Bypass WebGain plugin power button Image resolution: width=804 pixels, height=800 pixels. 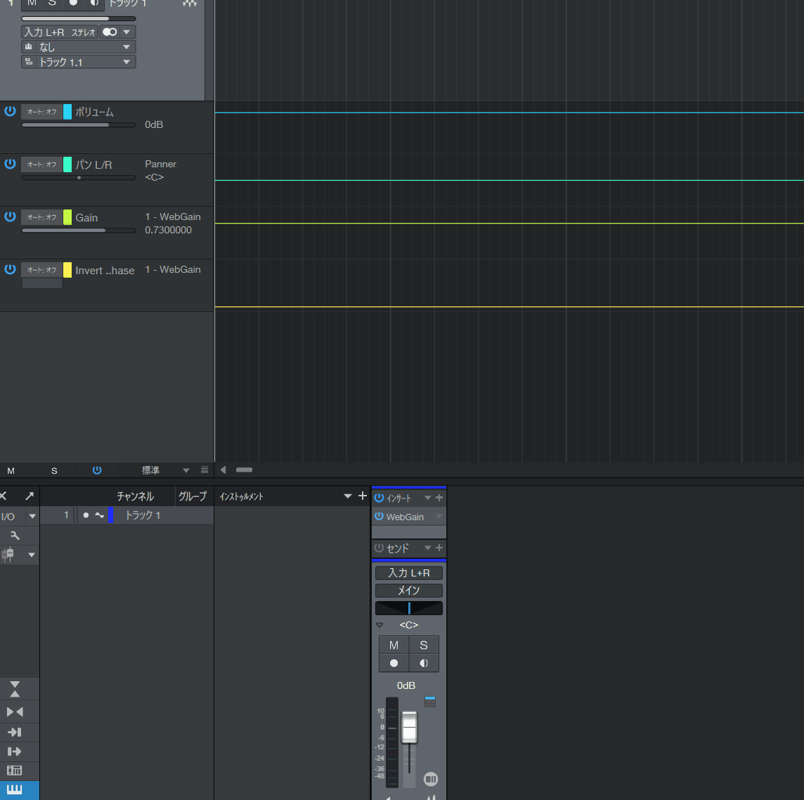(x=379, y=517)
